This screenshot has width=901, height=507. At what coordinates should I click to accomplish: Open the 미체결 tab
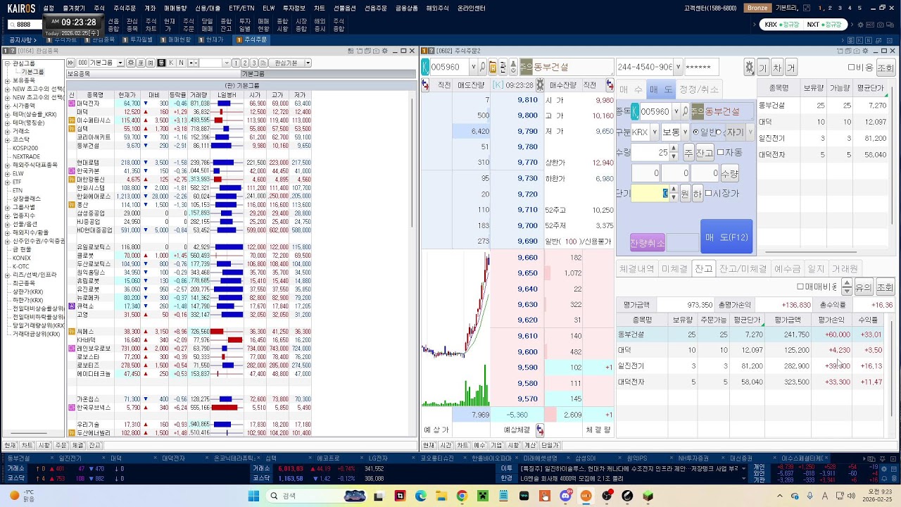tap(674, 269)
